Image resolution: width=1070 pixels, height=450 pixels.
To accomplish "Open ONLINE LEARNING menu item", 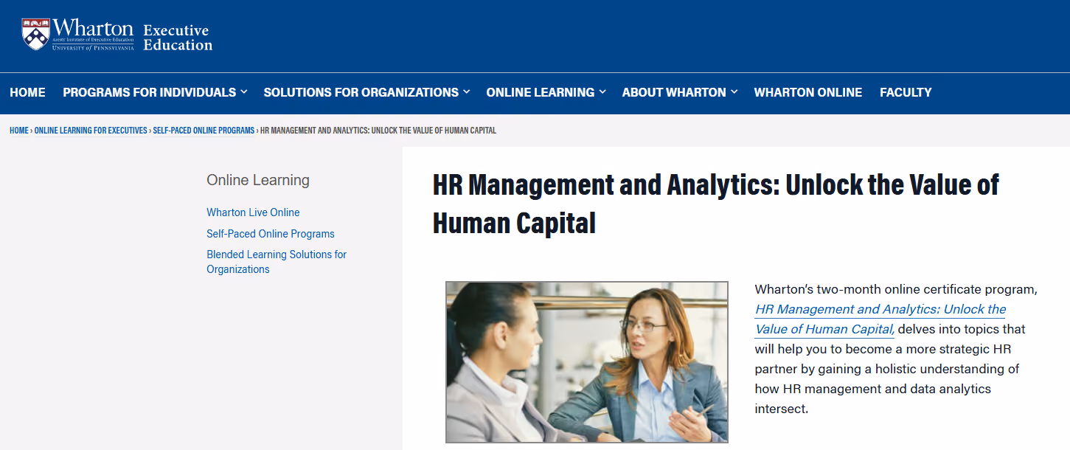I will click(x=541, y=92).
